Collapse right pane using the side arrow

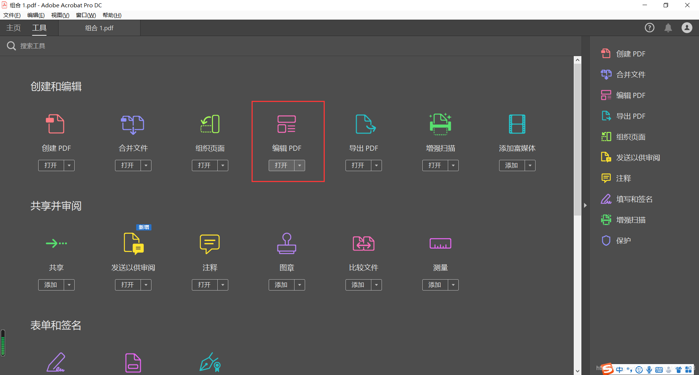(x=585, y=205)
